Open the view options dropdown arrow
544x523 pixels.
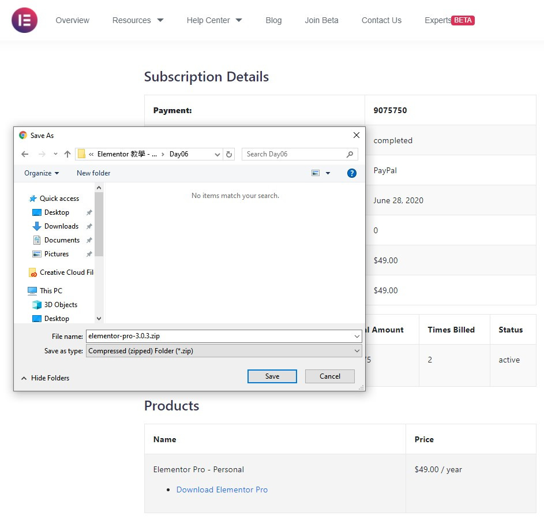click(328, 173)
